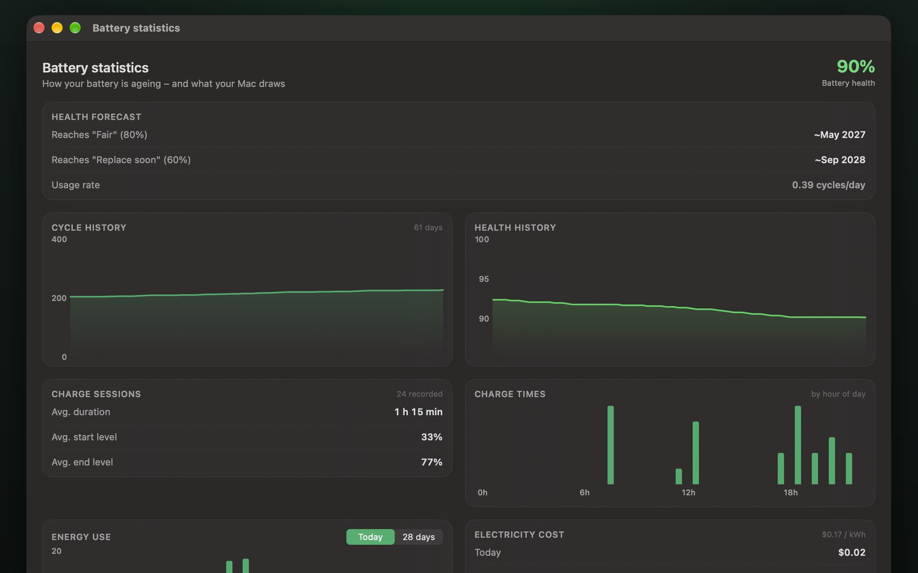Click the by hour of day label

pos(838,394)
